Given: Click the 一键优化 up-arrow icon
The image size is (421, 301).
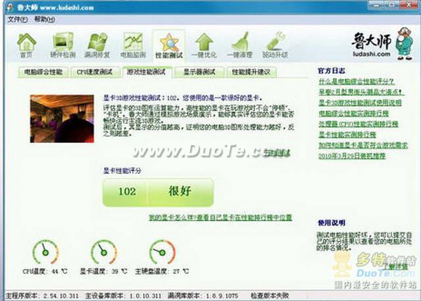Looking at the screenshot, I should (x=204, y=45).
